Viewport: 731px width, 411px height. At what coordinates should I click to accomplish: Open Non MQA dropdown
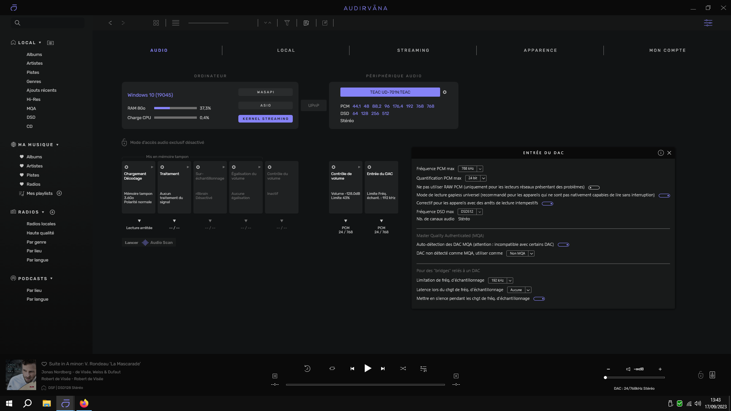pyautogui.click(x=520, y=253)
